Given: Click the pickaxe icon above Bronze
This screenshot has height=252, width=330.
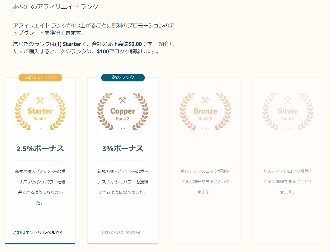Looking at the screenshot, I should [x=205, y=100].
